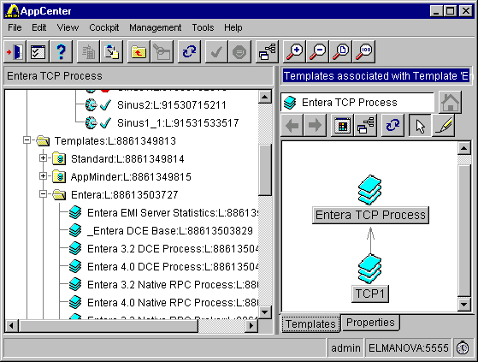Click tree vertical scrollbar up arrow
478x362 pixels.
(264, 97)
